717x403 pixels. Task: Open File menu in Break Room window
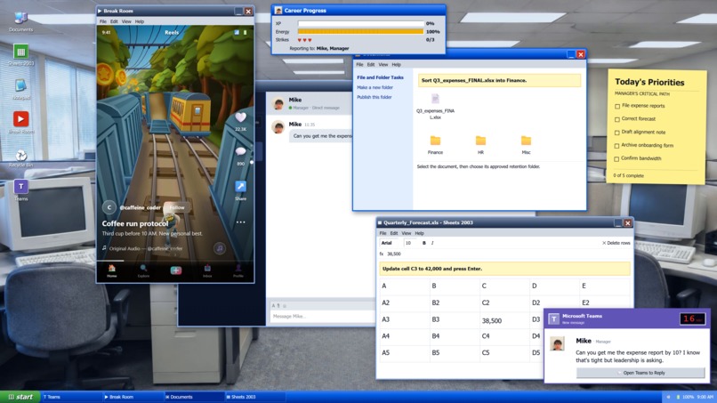pos(103,21)
